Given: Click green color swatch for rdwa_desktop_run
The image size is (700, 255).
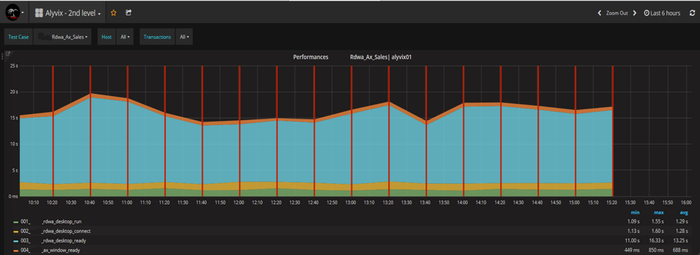Looking at the screenshot, I should [16, 222].
